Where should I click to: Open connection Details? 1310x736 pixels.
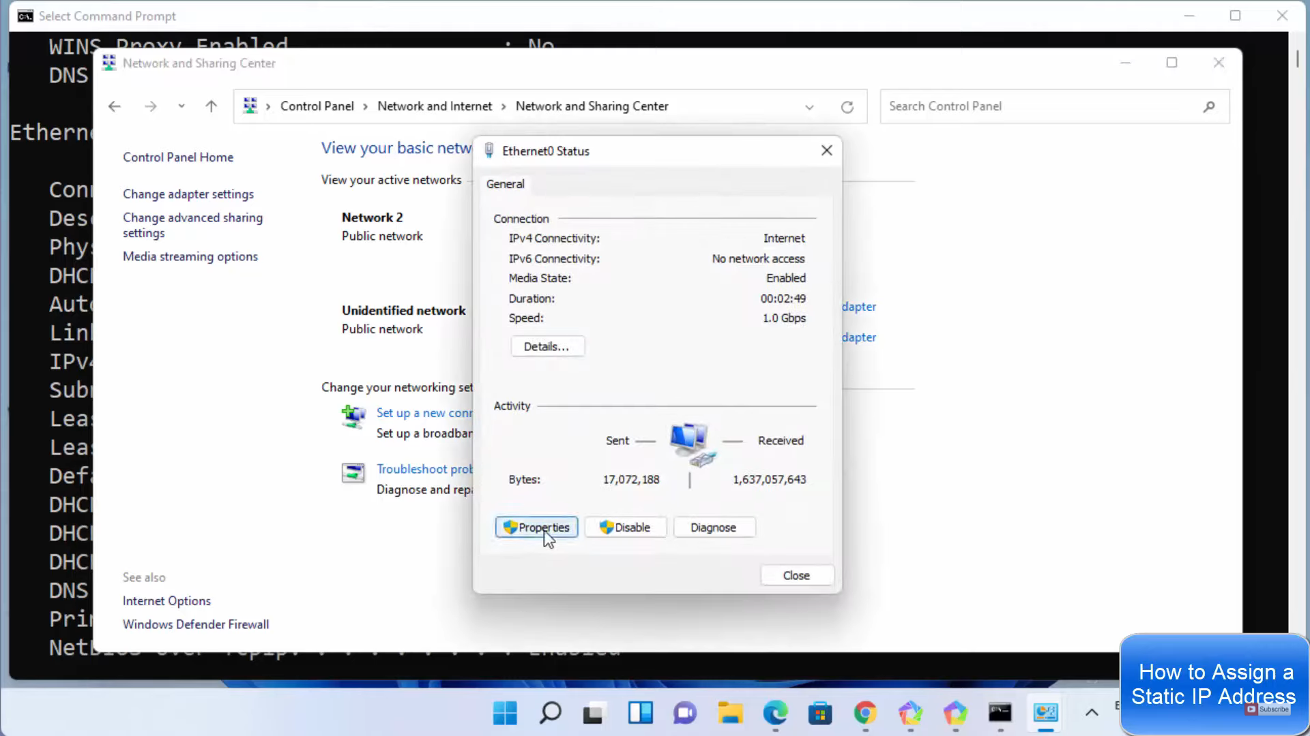click(547, 346)
